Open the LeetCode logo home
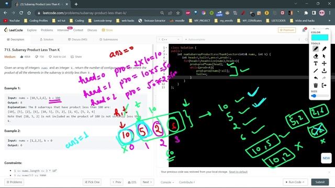The image size is (335, 188). click(x=13, y=30)
